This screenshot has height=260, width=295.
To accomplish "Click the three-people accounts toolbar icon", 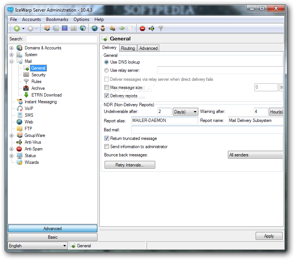I will point(47,28).
